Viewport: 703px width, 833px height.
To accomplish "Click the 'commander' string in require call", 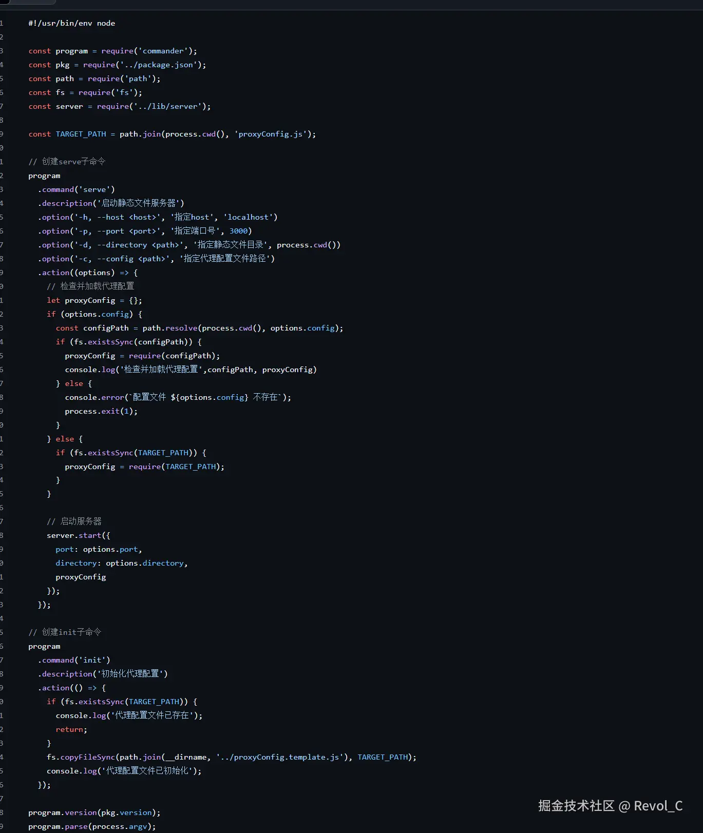I will (163, 51).
